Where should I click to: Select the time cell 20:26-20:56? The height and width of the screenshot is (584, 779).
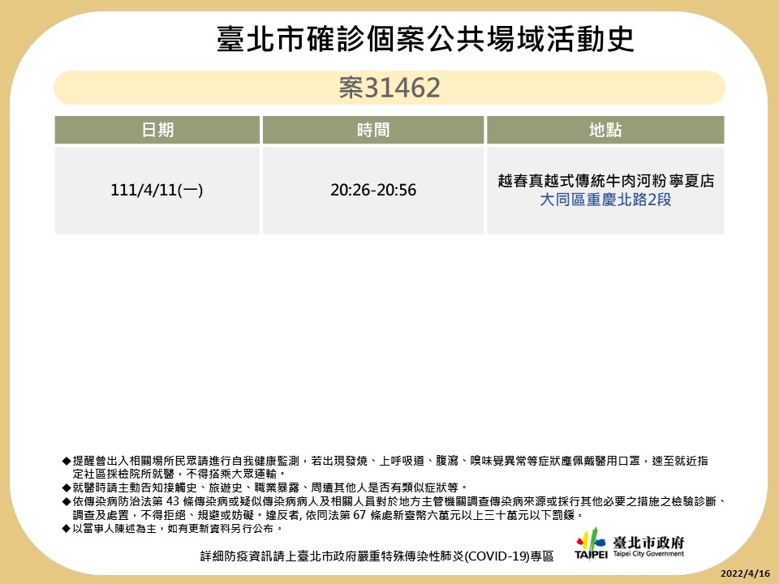coord(373,190)
